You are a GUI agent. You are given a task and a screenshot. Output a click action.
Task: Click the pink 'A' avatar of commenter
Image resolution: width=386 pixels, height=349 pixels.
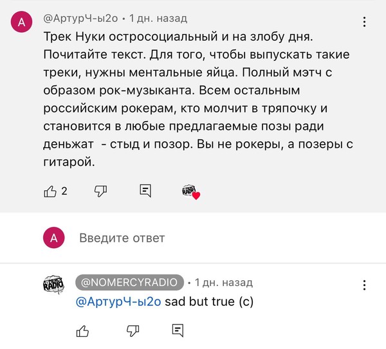tap(21, 22)
